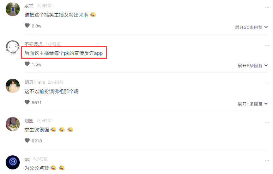Open more options for 紫禅's comment
This screenshot has height=174, width=273.
(x=267, y=7)
